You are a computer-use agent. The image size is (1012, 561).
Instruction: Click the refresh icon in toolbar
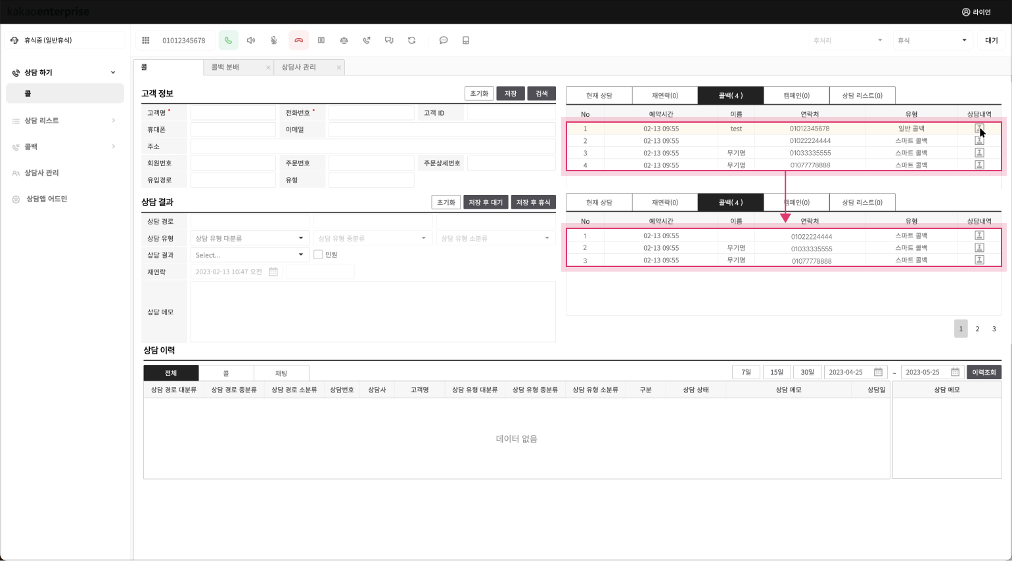[412, 41]
